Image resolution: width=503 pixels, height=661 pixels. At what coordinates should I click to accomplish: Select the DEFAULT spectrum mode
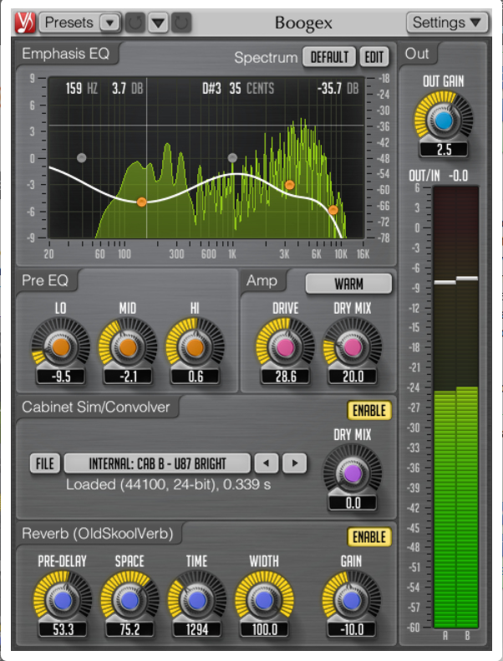click(329, 57)
